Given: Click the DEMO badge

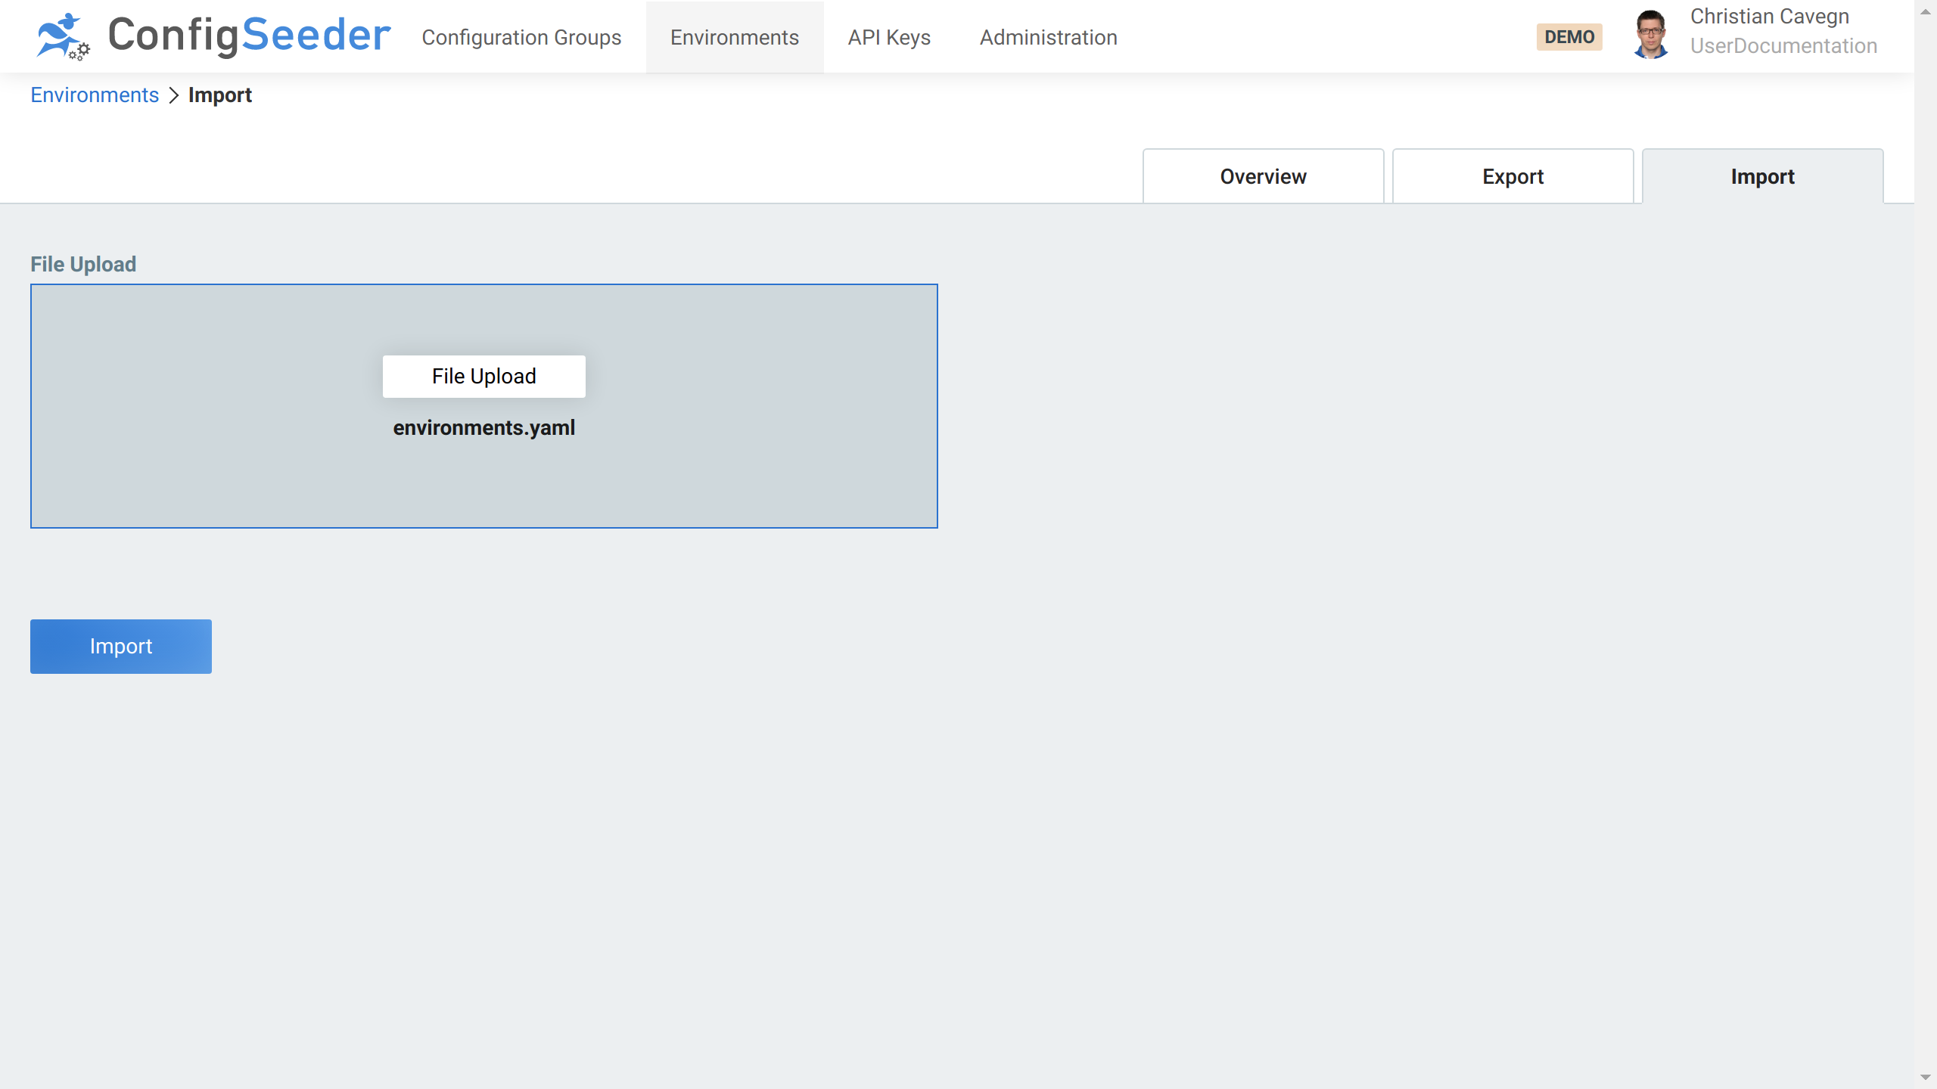Looking at the screenshot, I should pos(1569,36).
